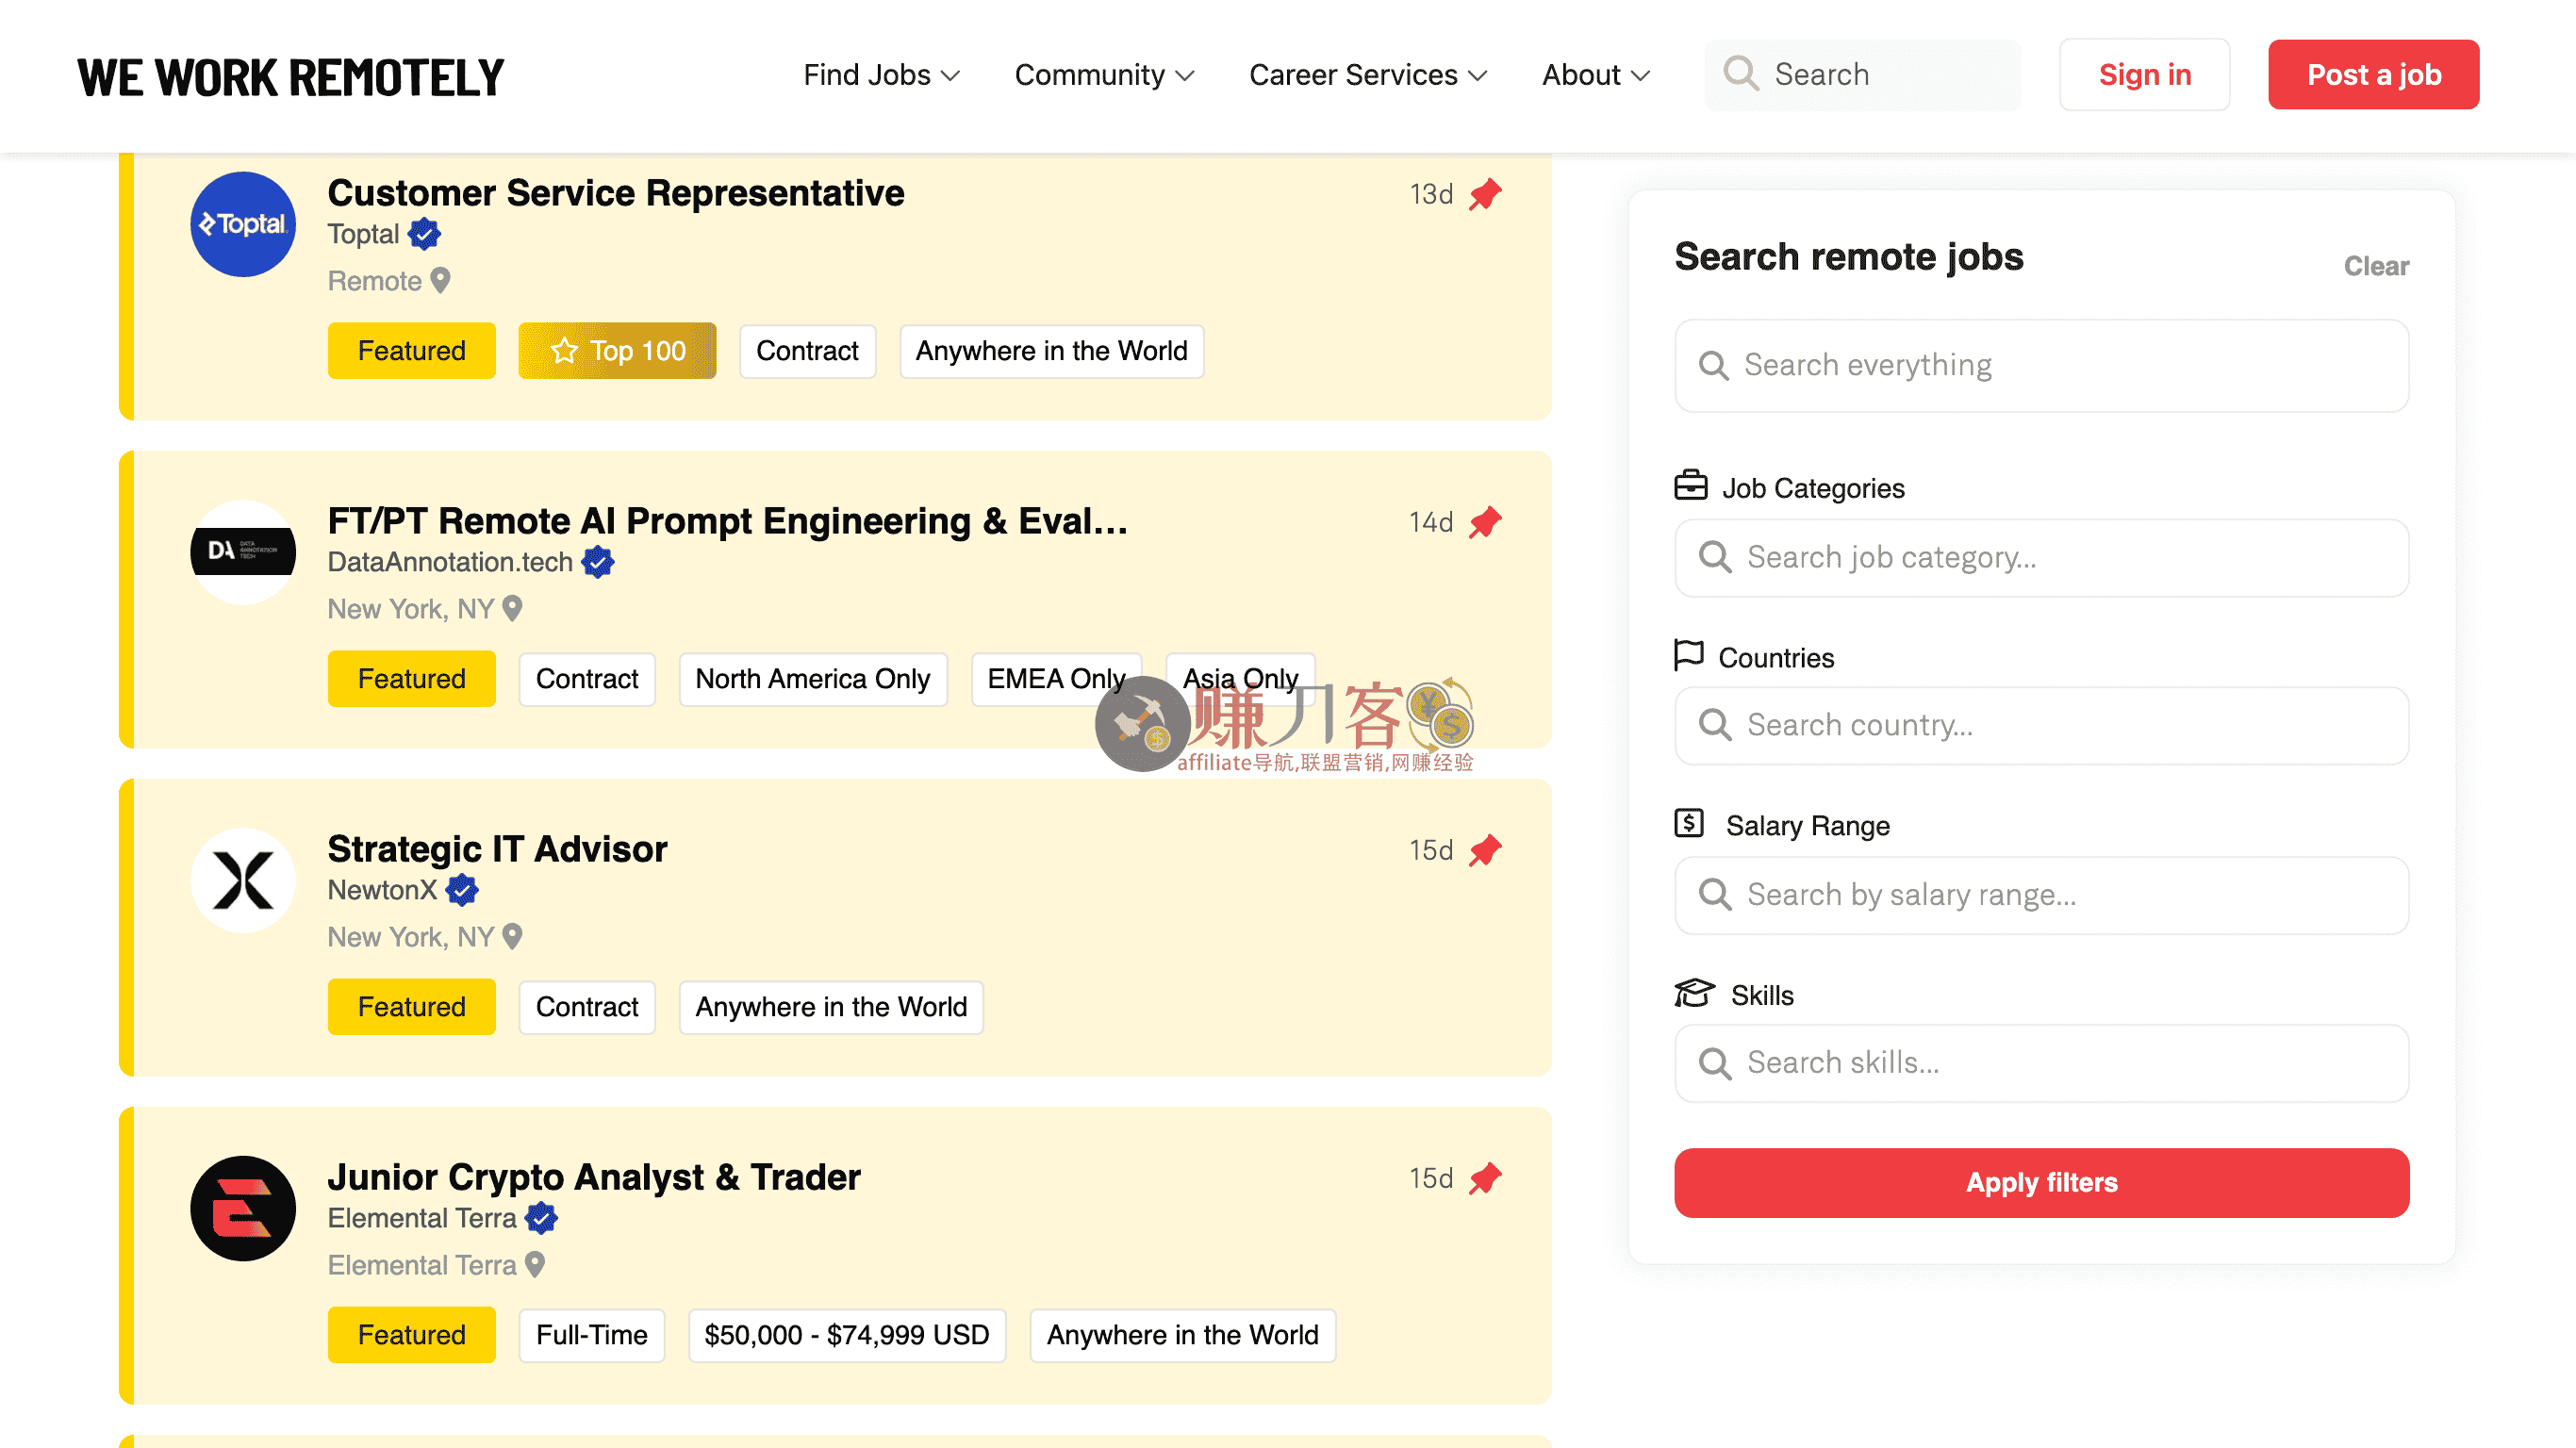Expand the Career Services menu
2576x1448 pixels.
1368,75
